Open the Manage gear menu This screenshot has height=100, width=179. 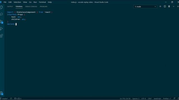tap(1, 93)
